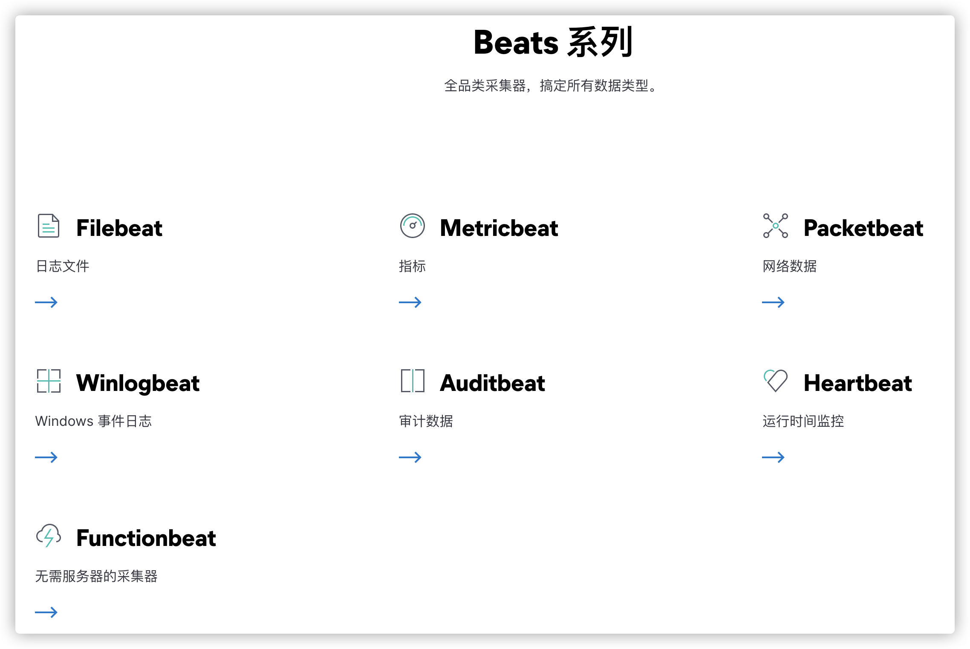
Task: Click the arrow below 无需服务器的采集器
Action: point(46,612)
